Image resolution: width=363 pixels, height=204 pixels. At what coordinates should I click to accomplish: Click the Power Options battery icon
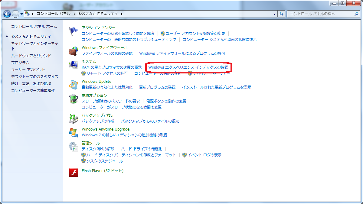pos(74,99)
